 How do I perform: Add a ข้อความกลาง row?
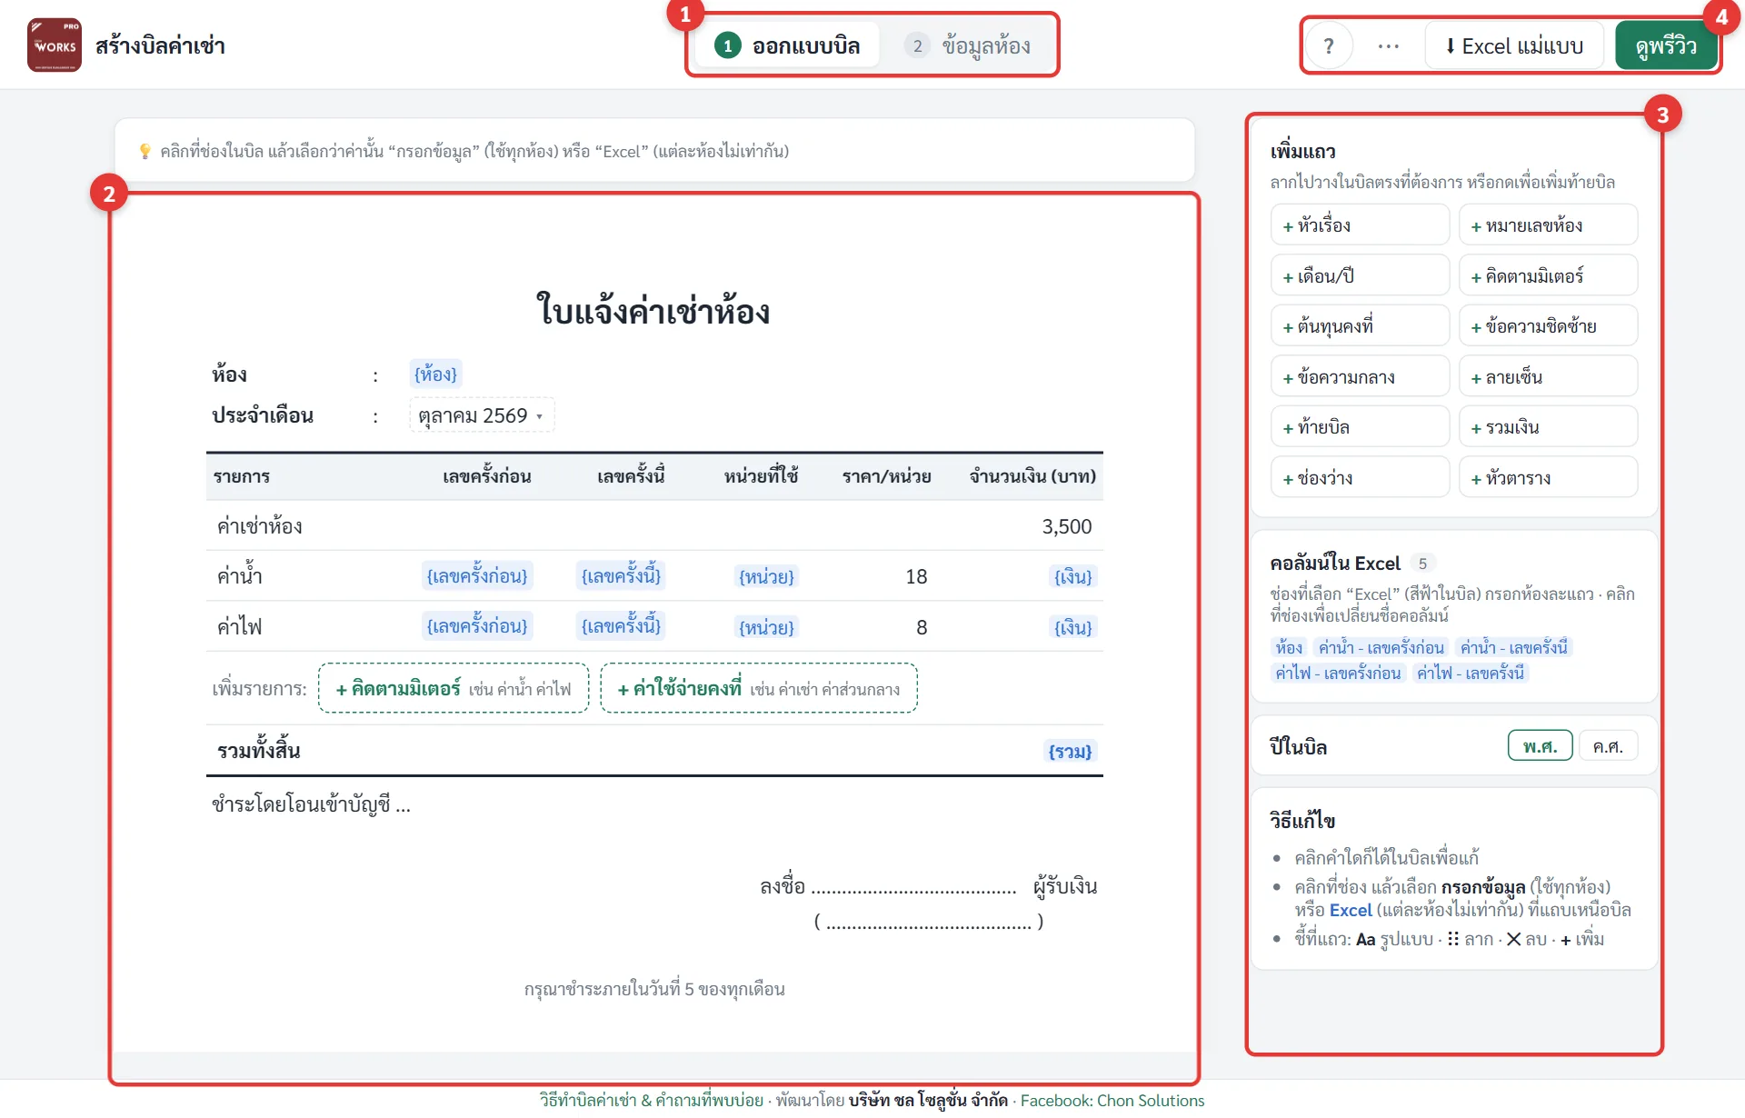pyautogui.click(x=1360, y=376)
